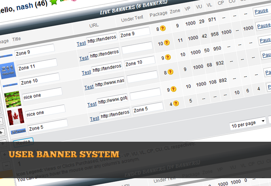Click Test link beside http://www.nas URL
Viewport: 271px width, 186px height.
tap(89, 87)
